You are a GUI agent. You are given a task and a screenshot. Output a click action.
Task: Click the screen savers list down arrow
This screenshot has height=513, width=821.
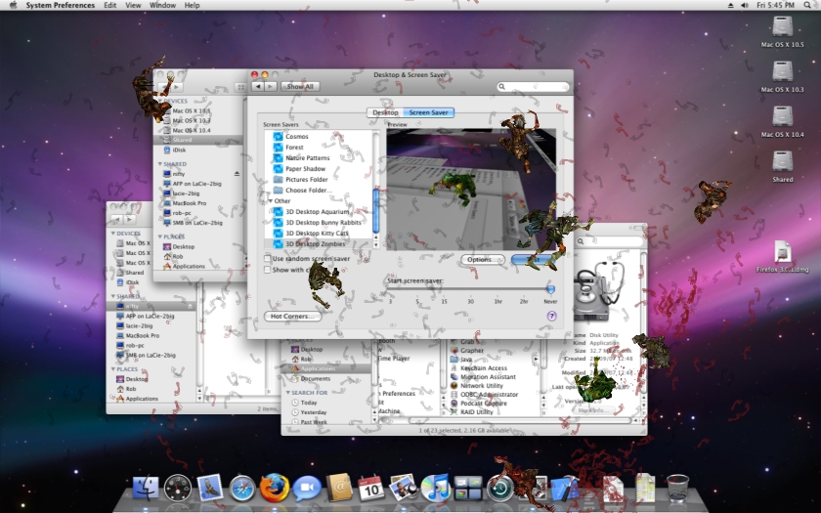375,245
